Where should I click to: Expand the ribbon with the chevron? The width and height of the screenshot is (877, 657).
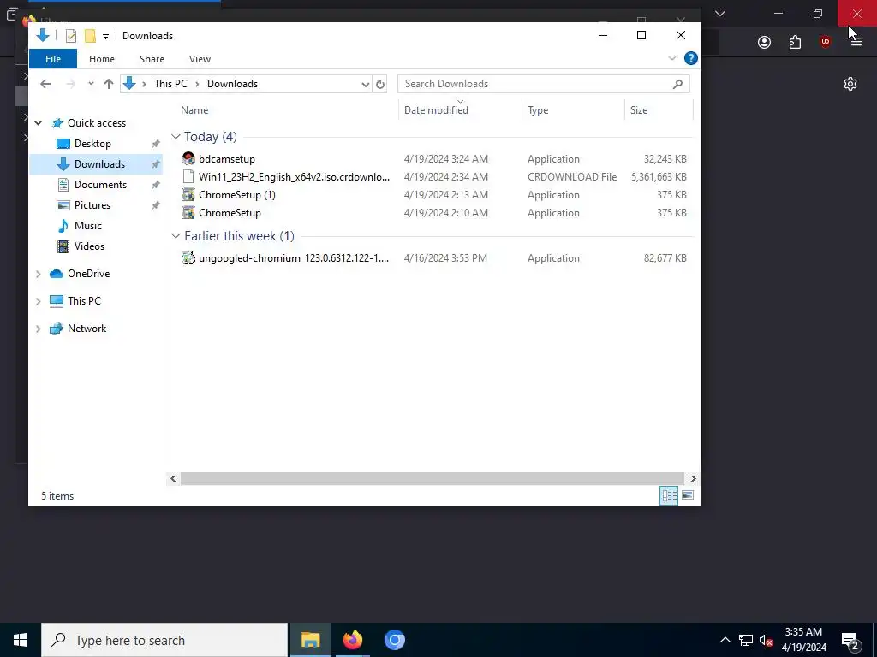671,58
